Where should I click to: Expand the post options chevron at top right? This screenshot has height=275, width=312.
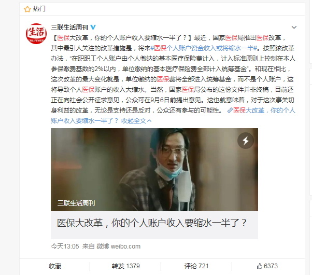point(294,27)
